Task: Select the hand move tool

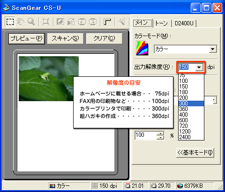Action: tap(21, 22)
